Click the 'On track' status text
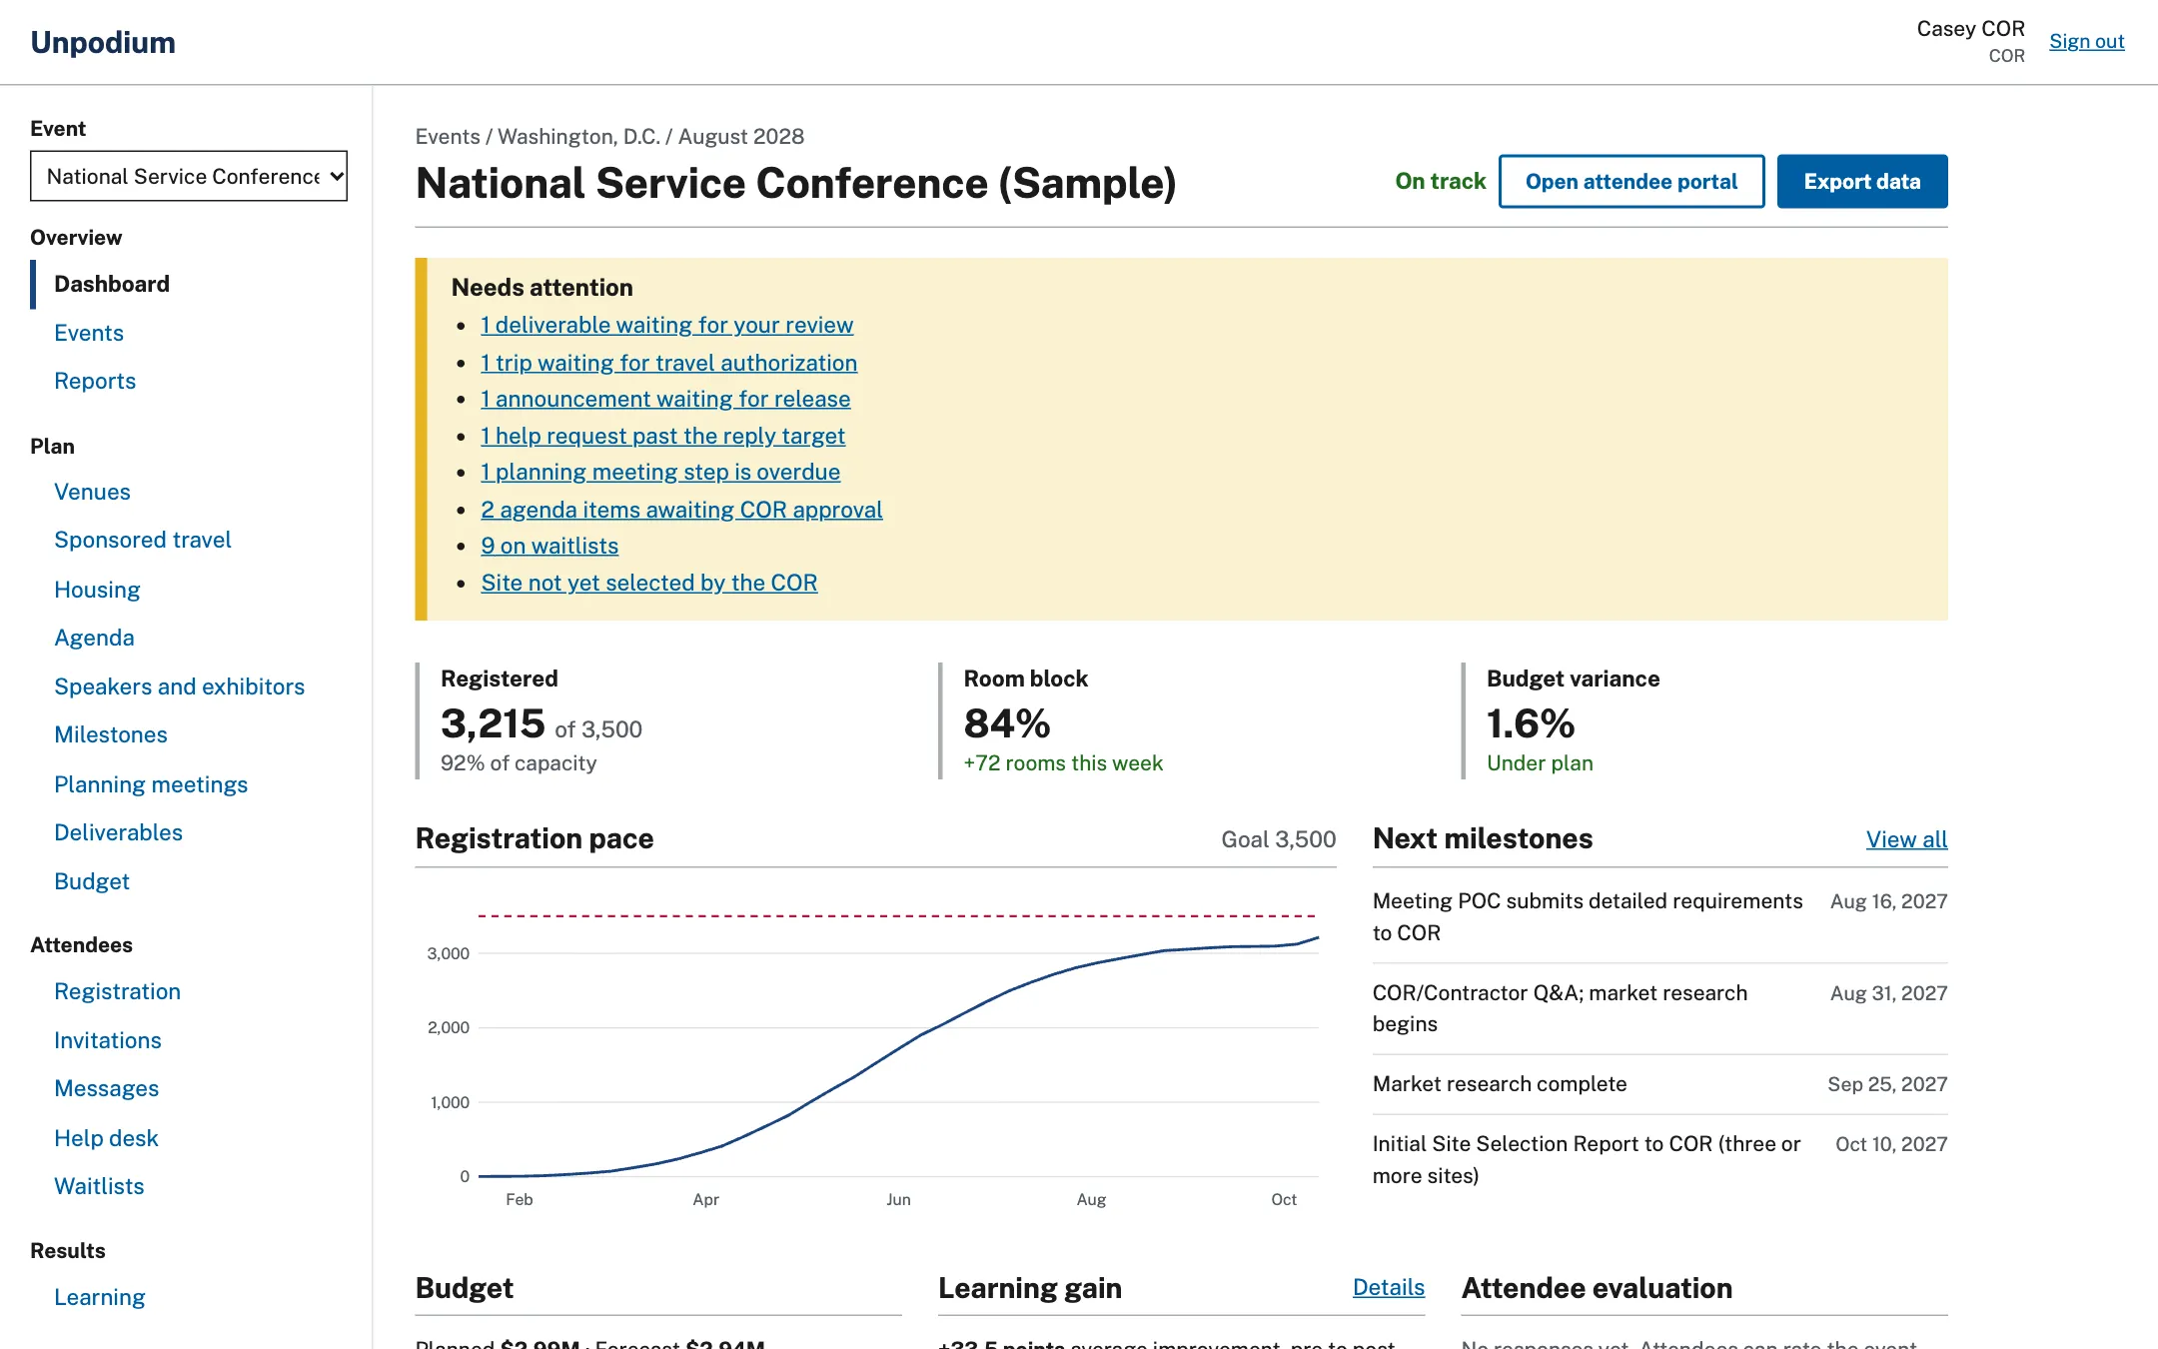The width and height of the screenshot is (2158, 1349). click(x=1440, y=181)
